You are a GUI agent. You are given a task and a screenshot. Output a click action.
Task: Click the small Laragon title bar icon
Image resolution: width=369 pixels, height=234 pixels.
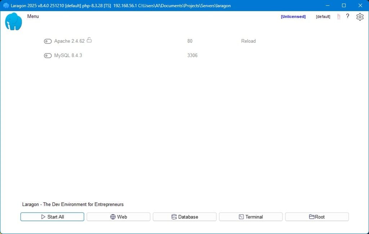(6, 6)
